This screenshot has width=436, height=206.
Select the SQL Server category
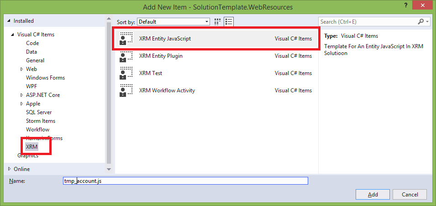point(39,112)
